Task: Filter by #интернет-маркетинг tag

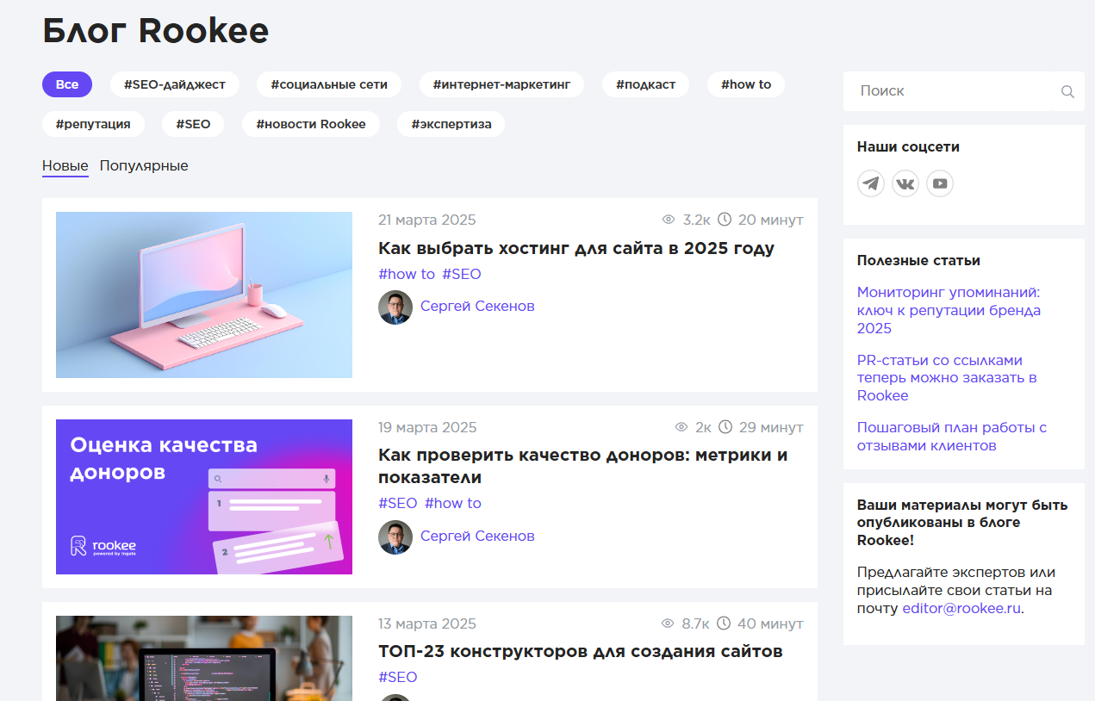Action: click(x=501, y=84)
